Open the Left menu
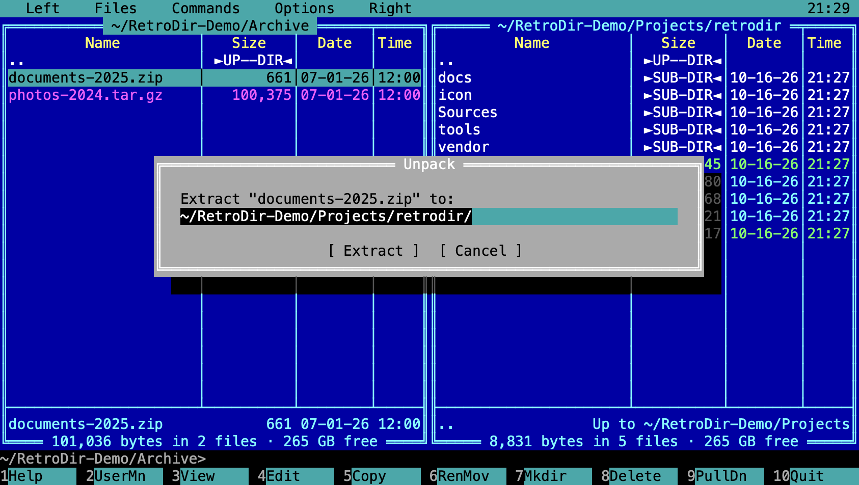859x485 pixels. [x=43, y=8]
